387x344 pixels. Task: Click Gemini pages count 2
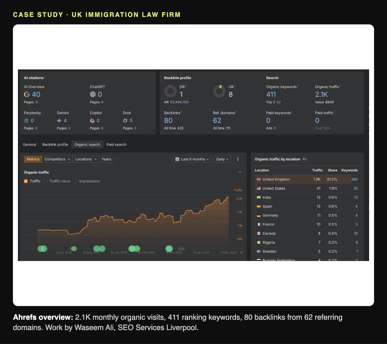click(x=69, y=129)
